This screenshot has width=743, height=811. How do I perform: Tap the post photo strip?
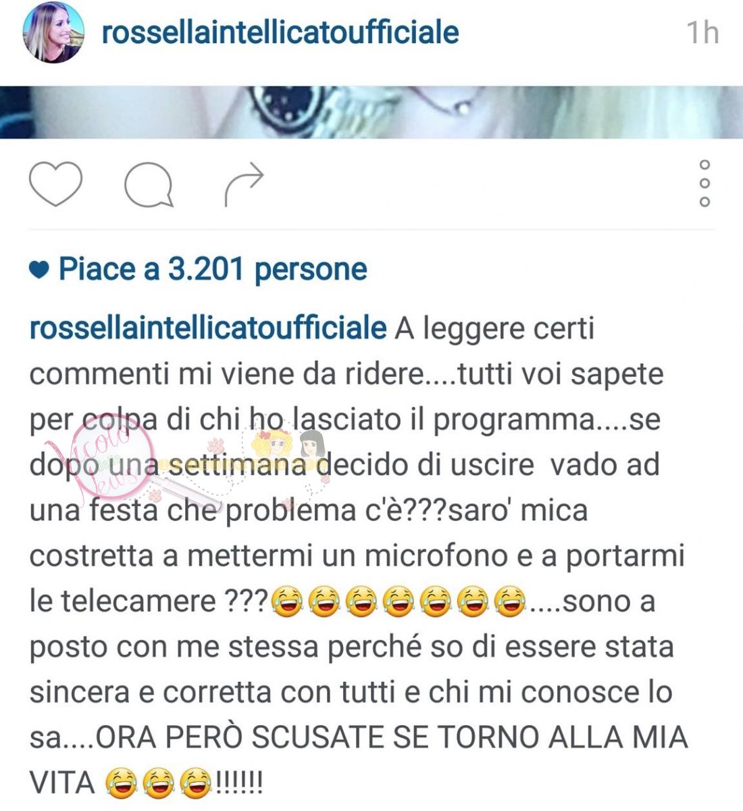(x=371, y=112)
